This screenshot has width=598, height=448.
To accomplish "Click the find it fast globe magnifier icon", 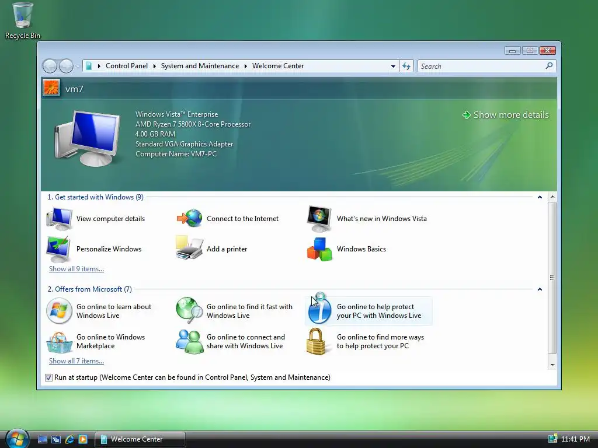I will [x=190, y=310].
